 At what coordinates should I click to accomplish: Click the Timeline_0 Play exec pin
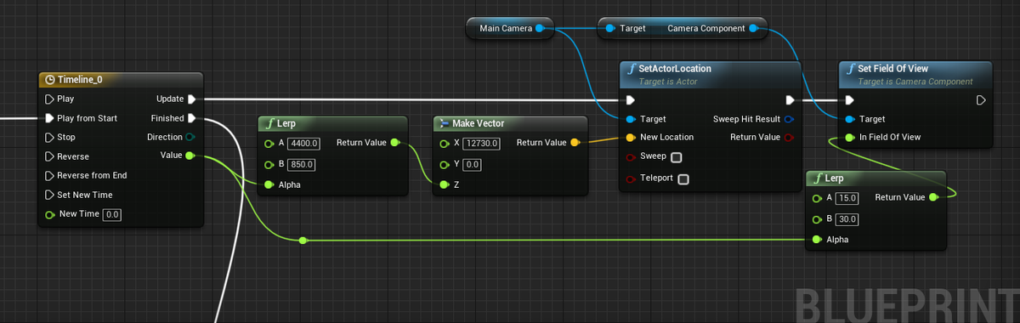[x=48, y=99]
